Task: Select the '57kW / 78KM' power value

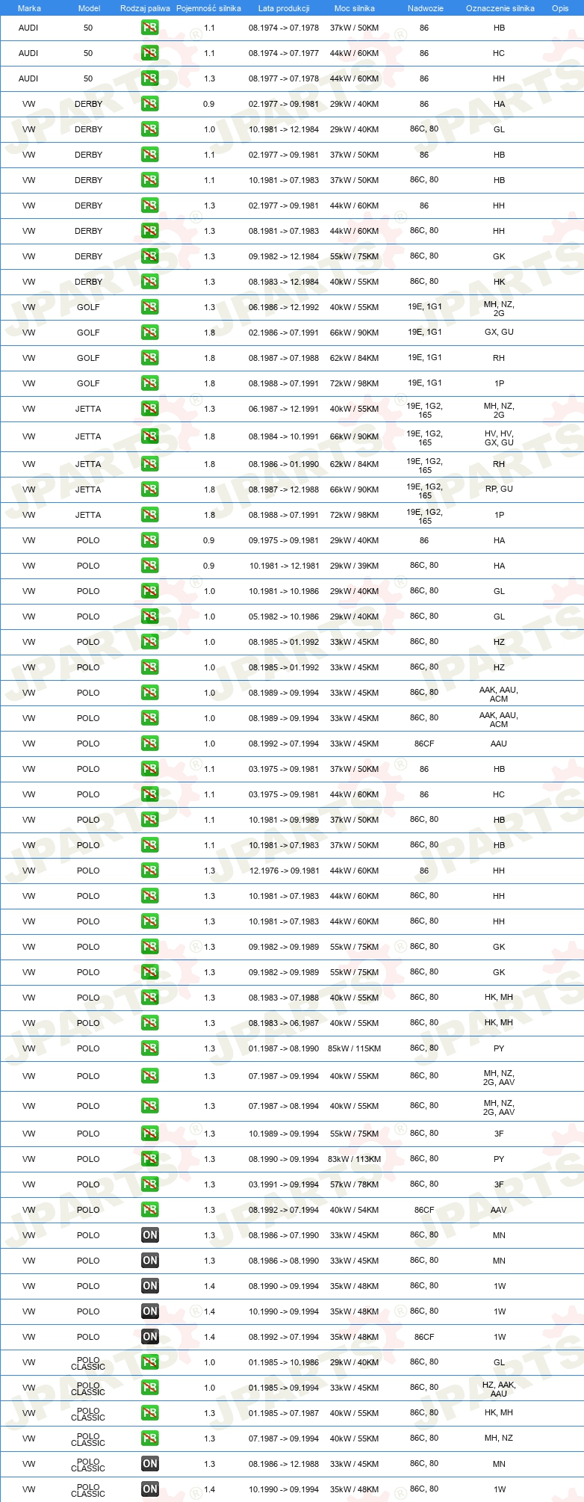Action: click(x=355, y=1184)
